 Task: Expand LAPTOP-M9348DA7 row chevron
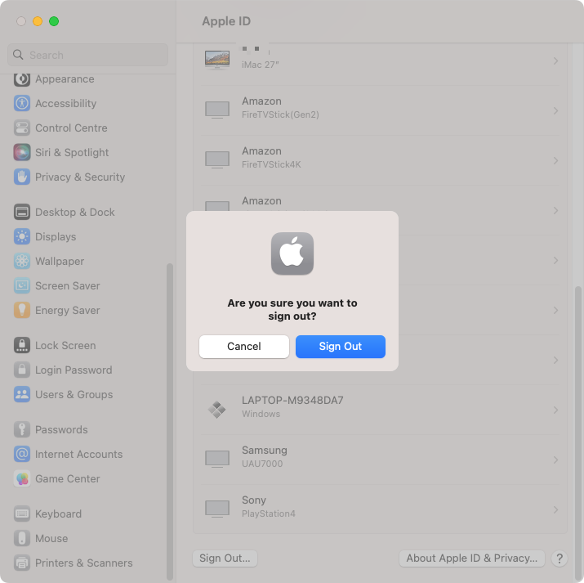coord(555,410)
